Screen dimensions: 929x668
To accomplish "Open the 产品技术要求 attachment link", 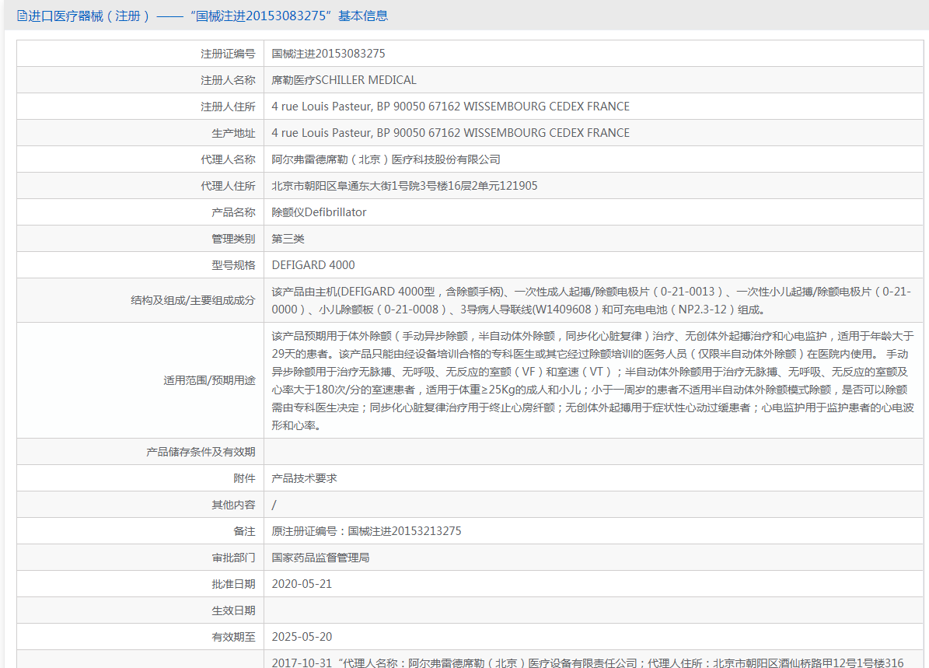I will [305, 478].
